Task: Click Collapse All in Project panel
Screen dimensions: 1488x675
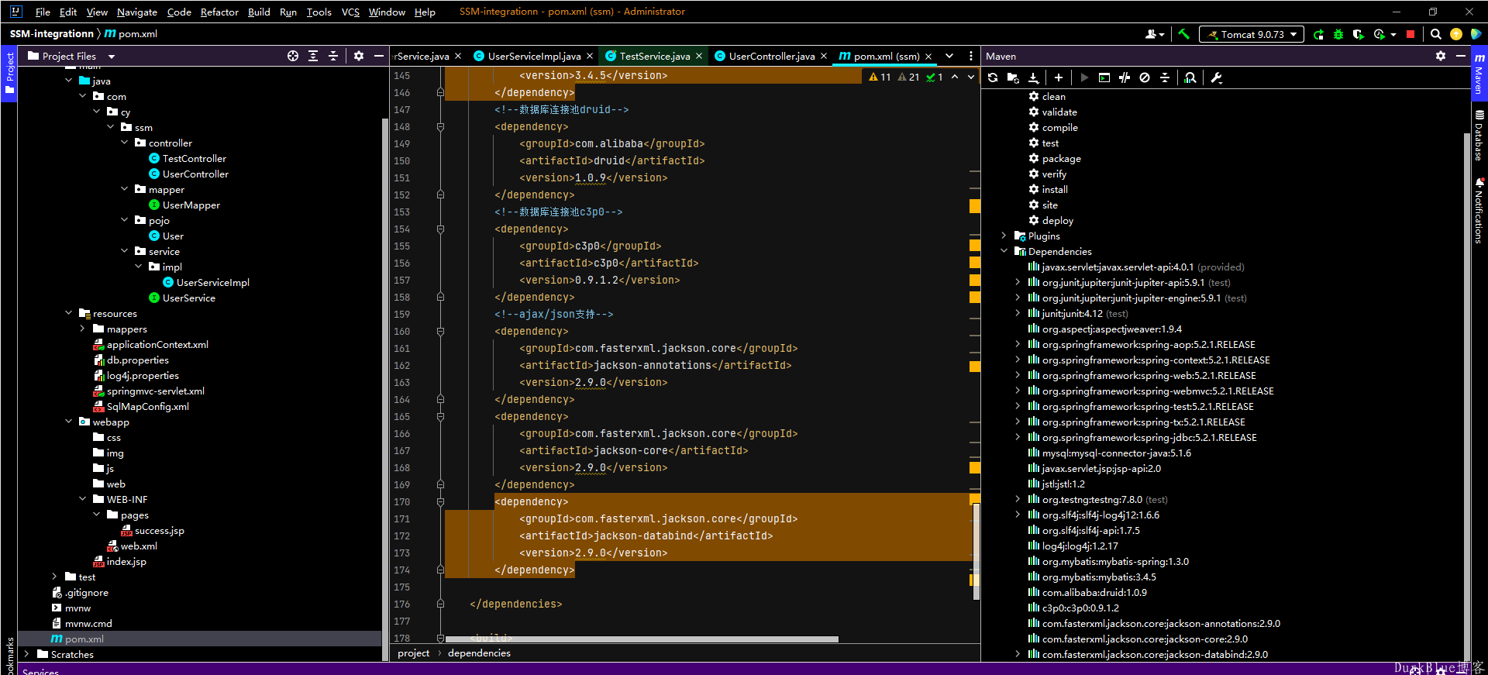Action: (x=333, y=56)
